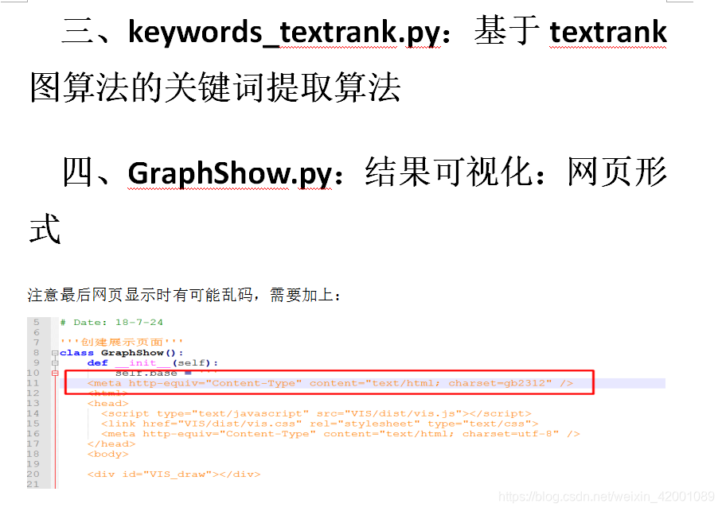
Task: Click the <body> tag line
Action: pyautogui.click(x=107, y=454)
